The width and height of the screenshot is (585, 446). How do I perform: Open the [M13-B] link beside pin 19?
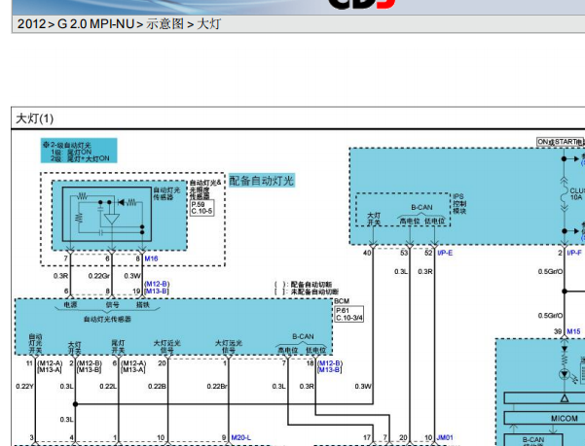157,291
